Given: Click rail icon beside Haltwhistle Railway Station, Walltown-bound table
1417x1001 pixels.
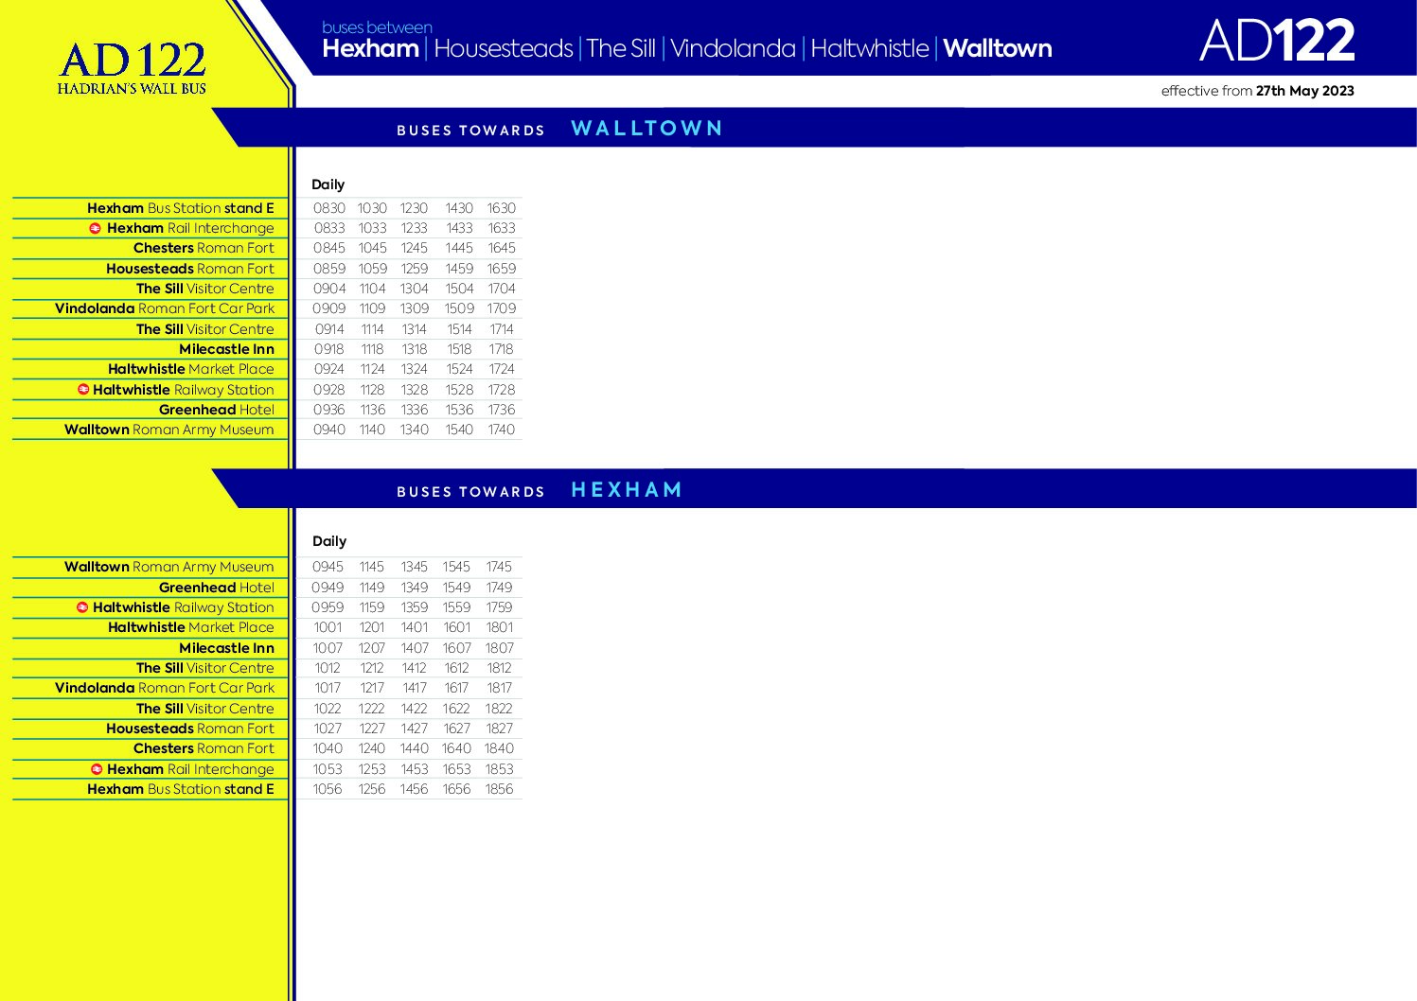Looking at the screenshot, I should pos(83,390).
